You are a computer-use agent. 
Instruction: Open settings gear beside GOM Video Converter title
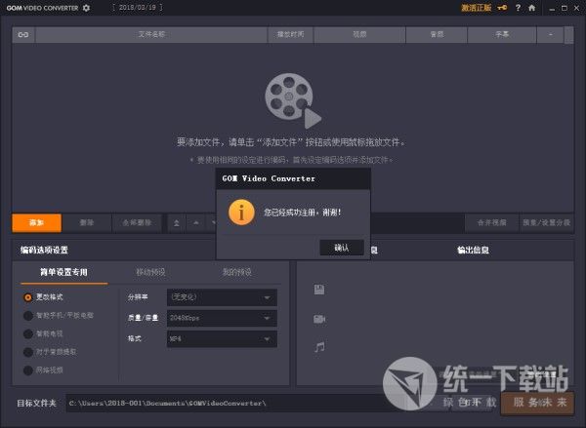pos(86,8)
